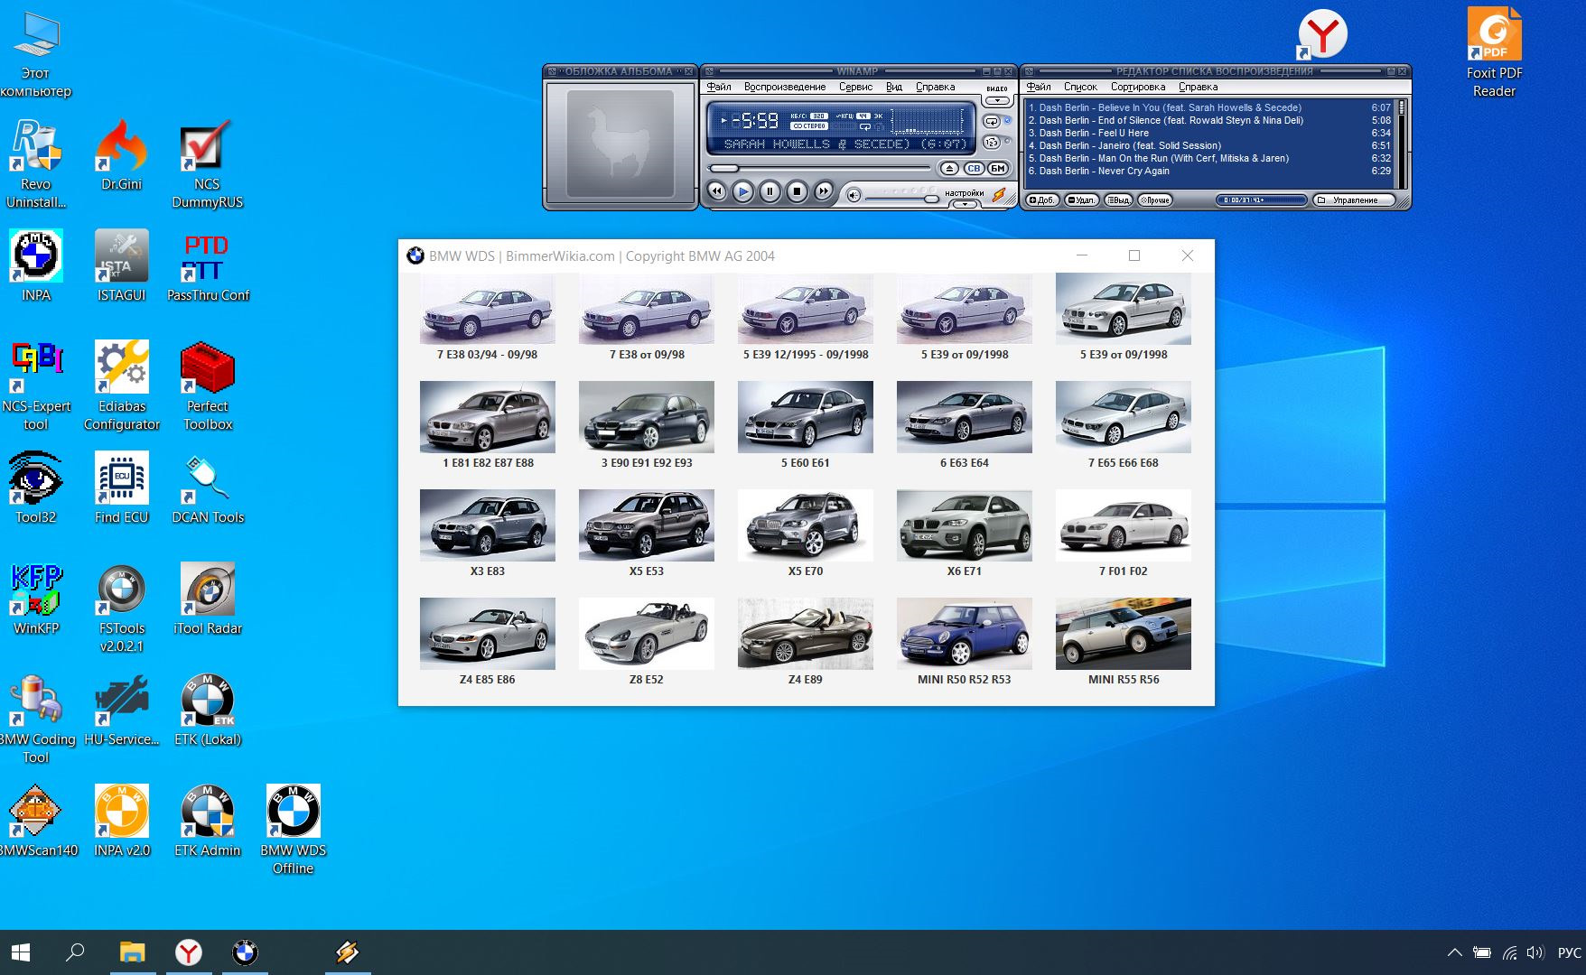Screen dimensions: 1586x975
Task: Click the Winamp lightning bolt icon
Action: 999,194
